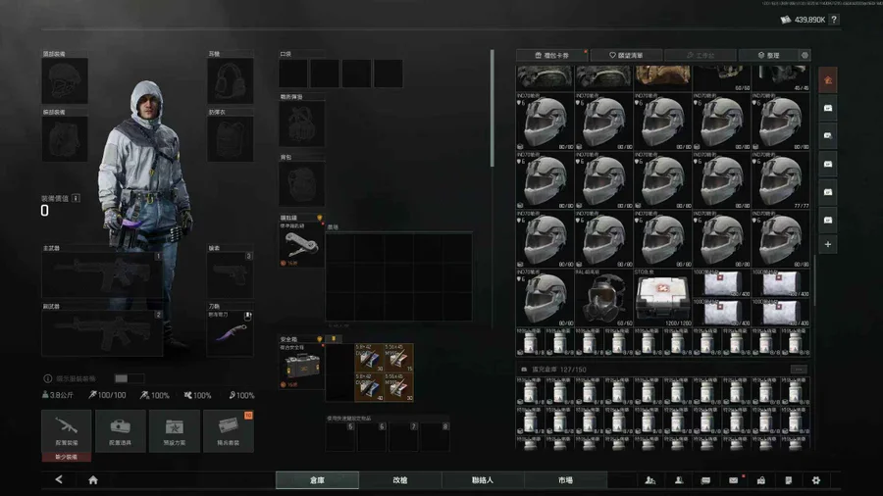Expand the extended stash 127/150 options
The height and width of the screenshot is (496, 883).
(x=799, y=369)
